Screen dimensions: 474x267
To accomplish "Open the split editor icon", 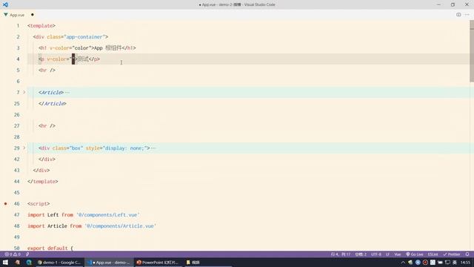I will point(458,15).
